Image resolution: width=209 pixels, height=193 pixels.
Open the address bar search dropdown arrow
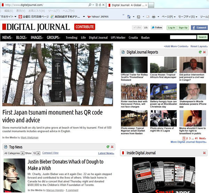click(x=93, y=5)
